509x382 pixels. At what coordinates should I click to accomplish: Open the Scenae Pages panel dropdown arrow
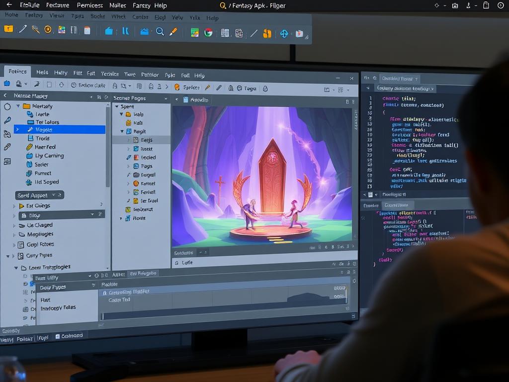(x=166, y=98)
